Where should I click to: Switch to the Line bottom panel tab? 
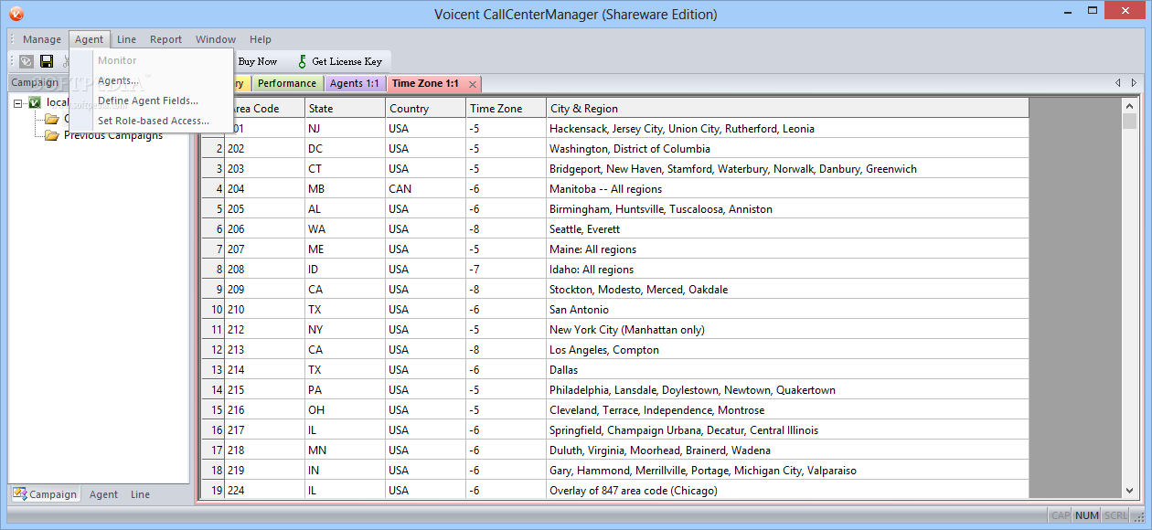click(140, 494)
